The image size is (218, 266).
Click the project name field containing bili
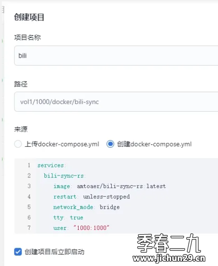click(116, 55)
